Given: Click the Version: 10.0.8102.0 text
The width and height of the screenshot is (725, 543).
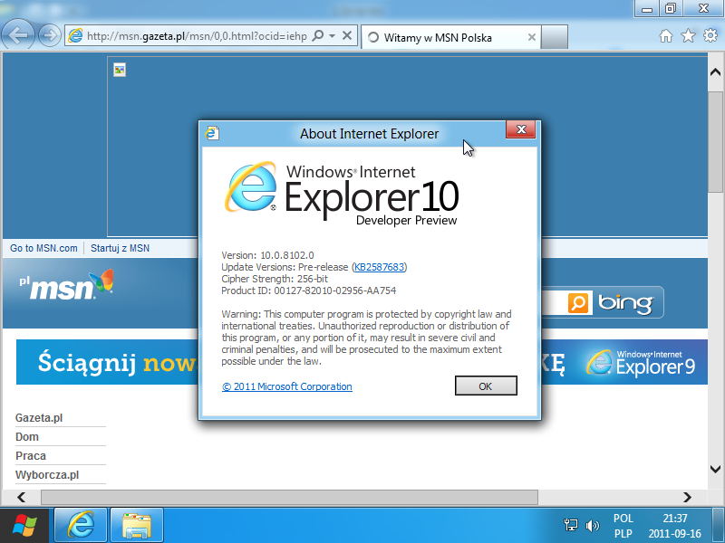Looking at the screenshot, I should coord(267,255).
